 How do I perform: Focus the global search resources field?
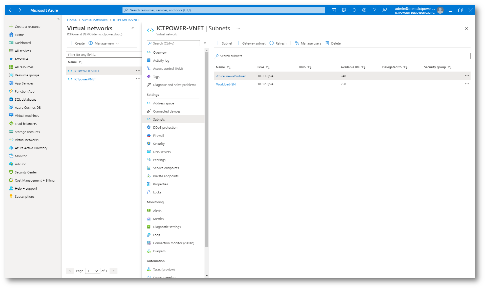(x=224, y=10)
